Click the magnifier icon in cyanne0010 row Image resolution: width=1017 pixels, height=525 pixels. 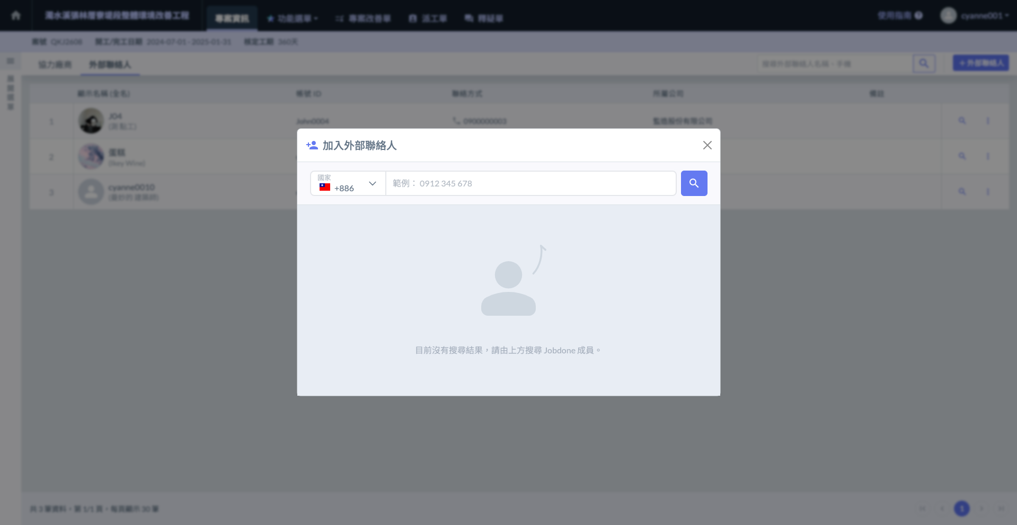(962, 191)
